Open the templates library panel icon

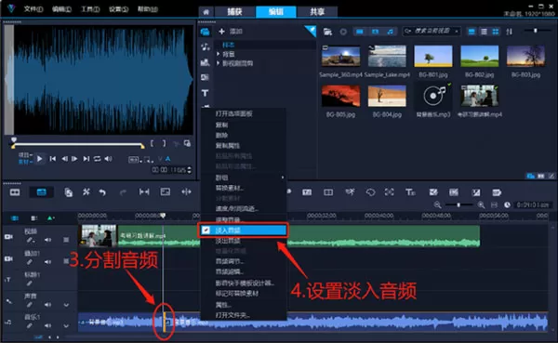[x=205, y=62]
